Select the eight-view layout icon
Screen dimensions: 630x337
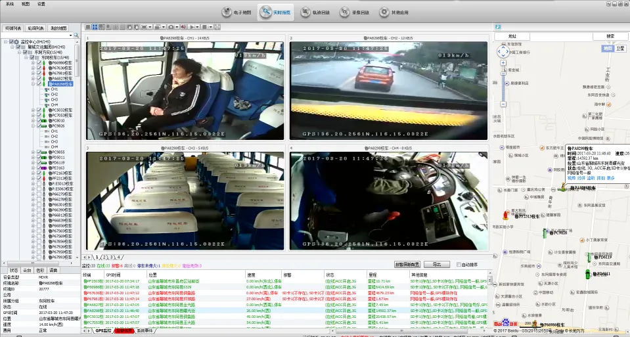[109, 27]
